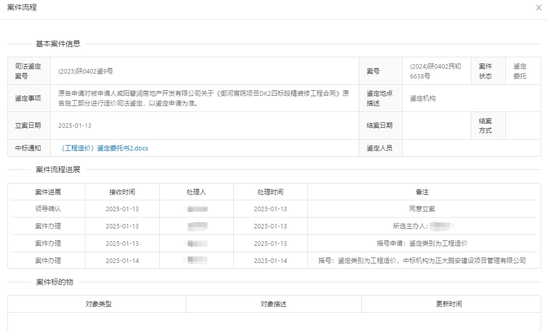Click the remark mentioning 正大鹏安建设项目管理有限公司
Screen dimensions: 548x331
click(422, 260)
